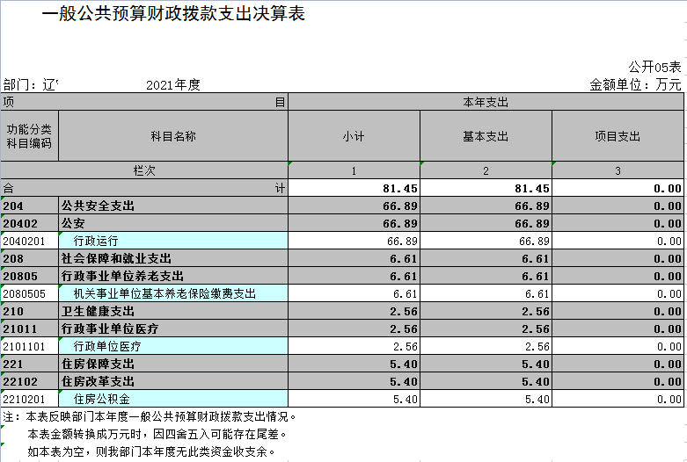
Task: Click the code cell 20805
Action: coord(29,276)
